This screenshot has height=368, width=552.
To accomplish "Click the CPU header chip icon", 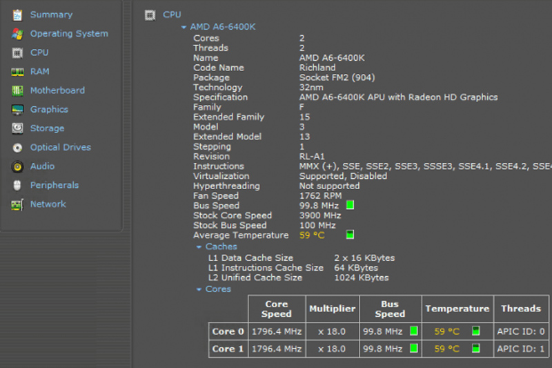I will [x=150, y=15].
